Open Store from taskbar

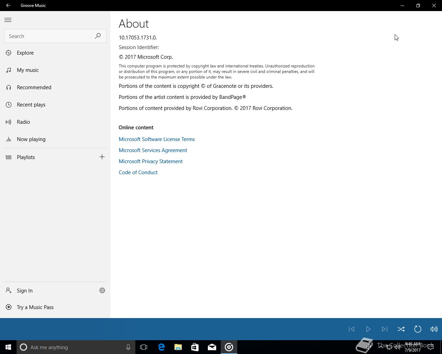click(x=195, y=347)
